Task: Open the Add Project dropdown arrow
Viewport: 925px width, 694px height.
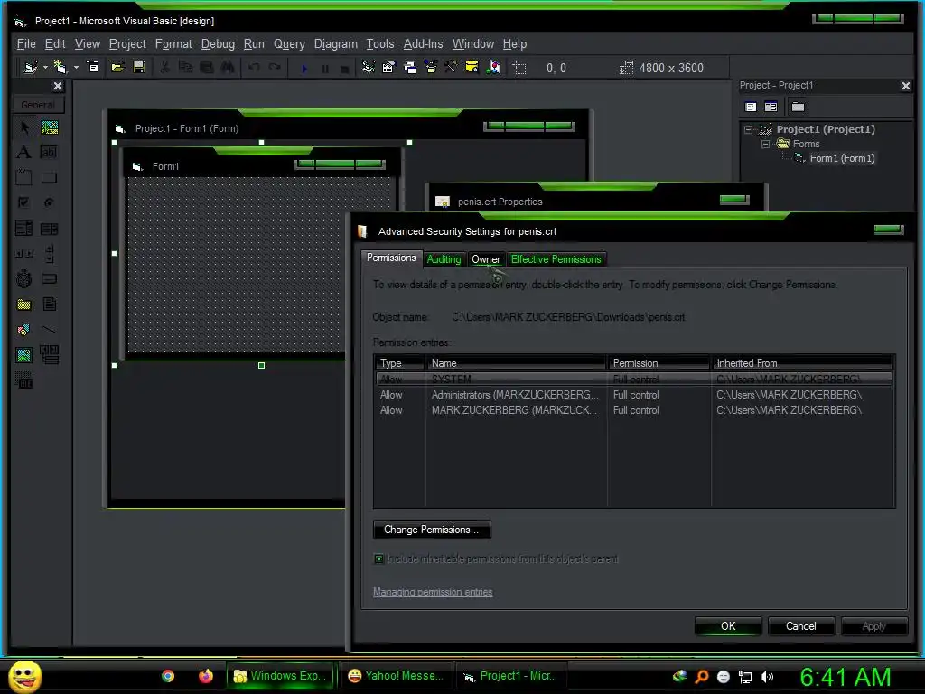Action: (x=45, y=67)
